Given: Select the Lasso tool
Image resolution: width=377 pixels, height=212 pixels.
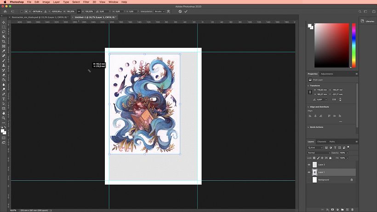Looking at the screenshot, I should [4, 32].
